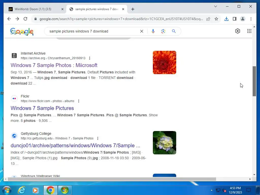260x195 pixels.
Task: Open Chrome three-dot menu
Action: (x=251, y=19)
